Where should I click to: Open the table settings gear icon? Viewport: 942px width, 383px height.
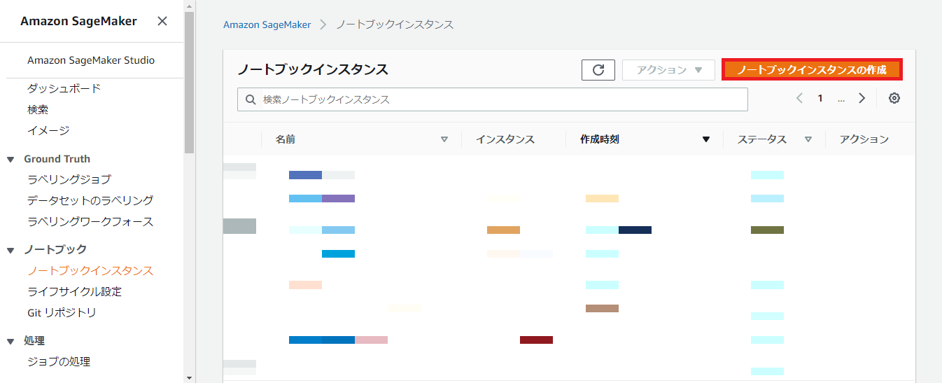[894, 99]
